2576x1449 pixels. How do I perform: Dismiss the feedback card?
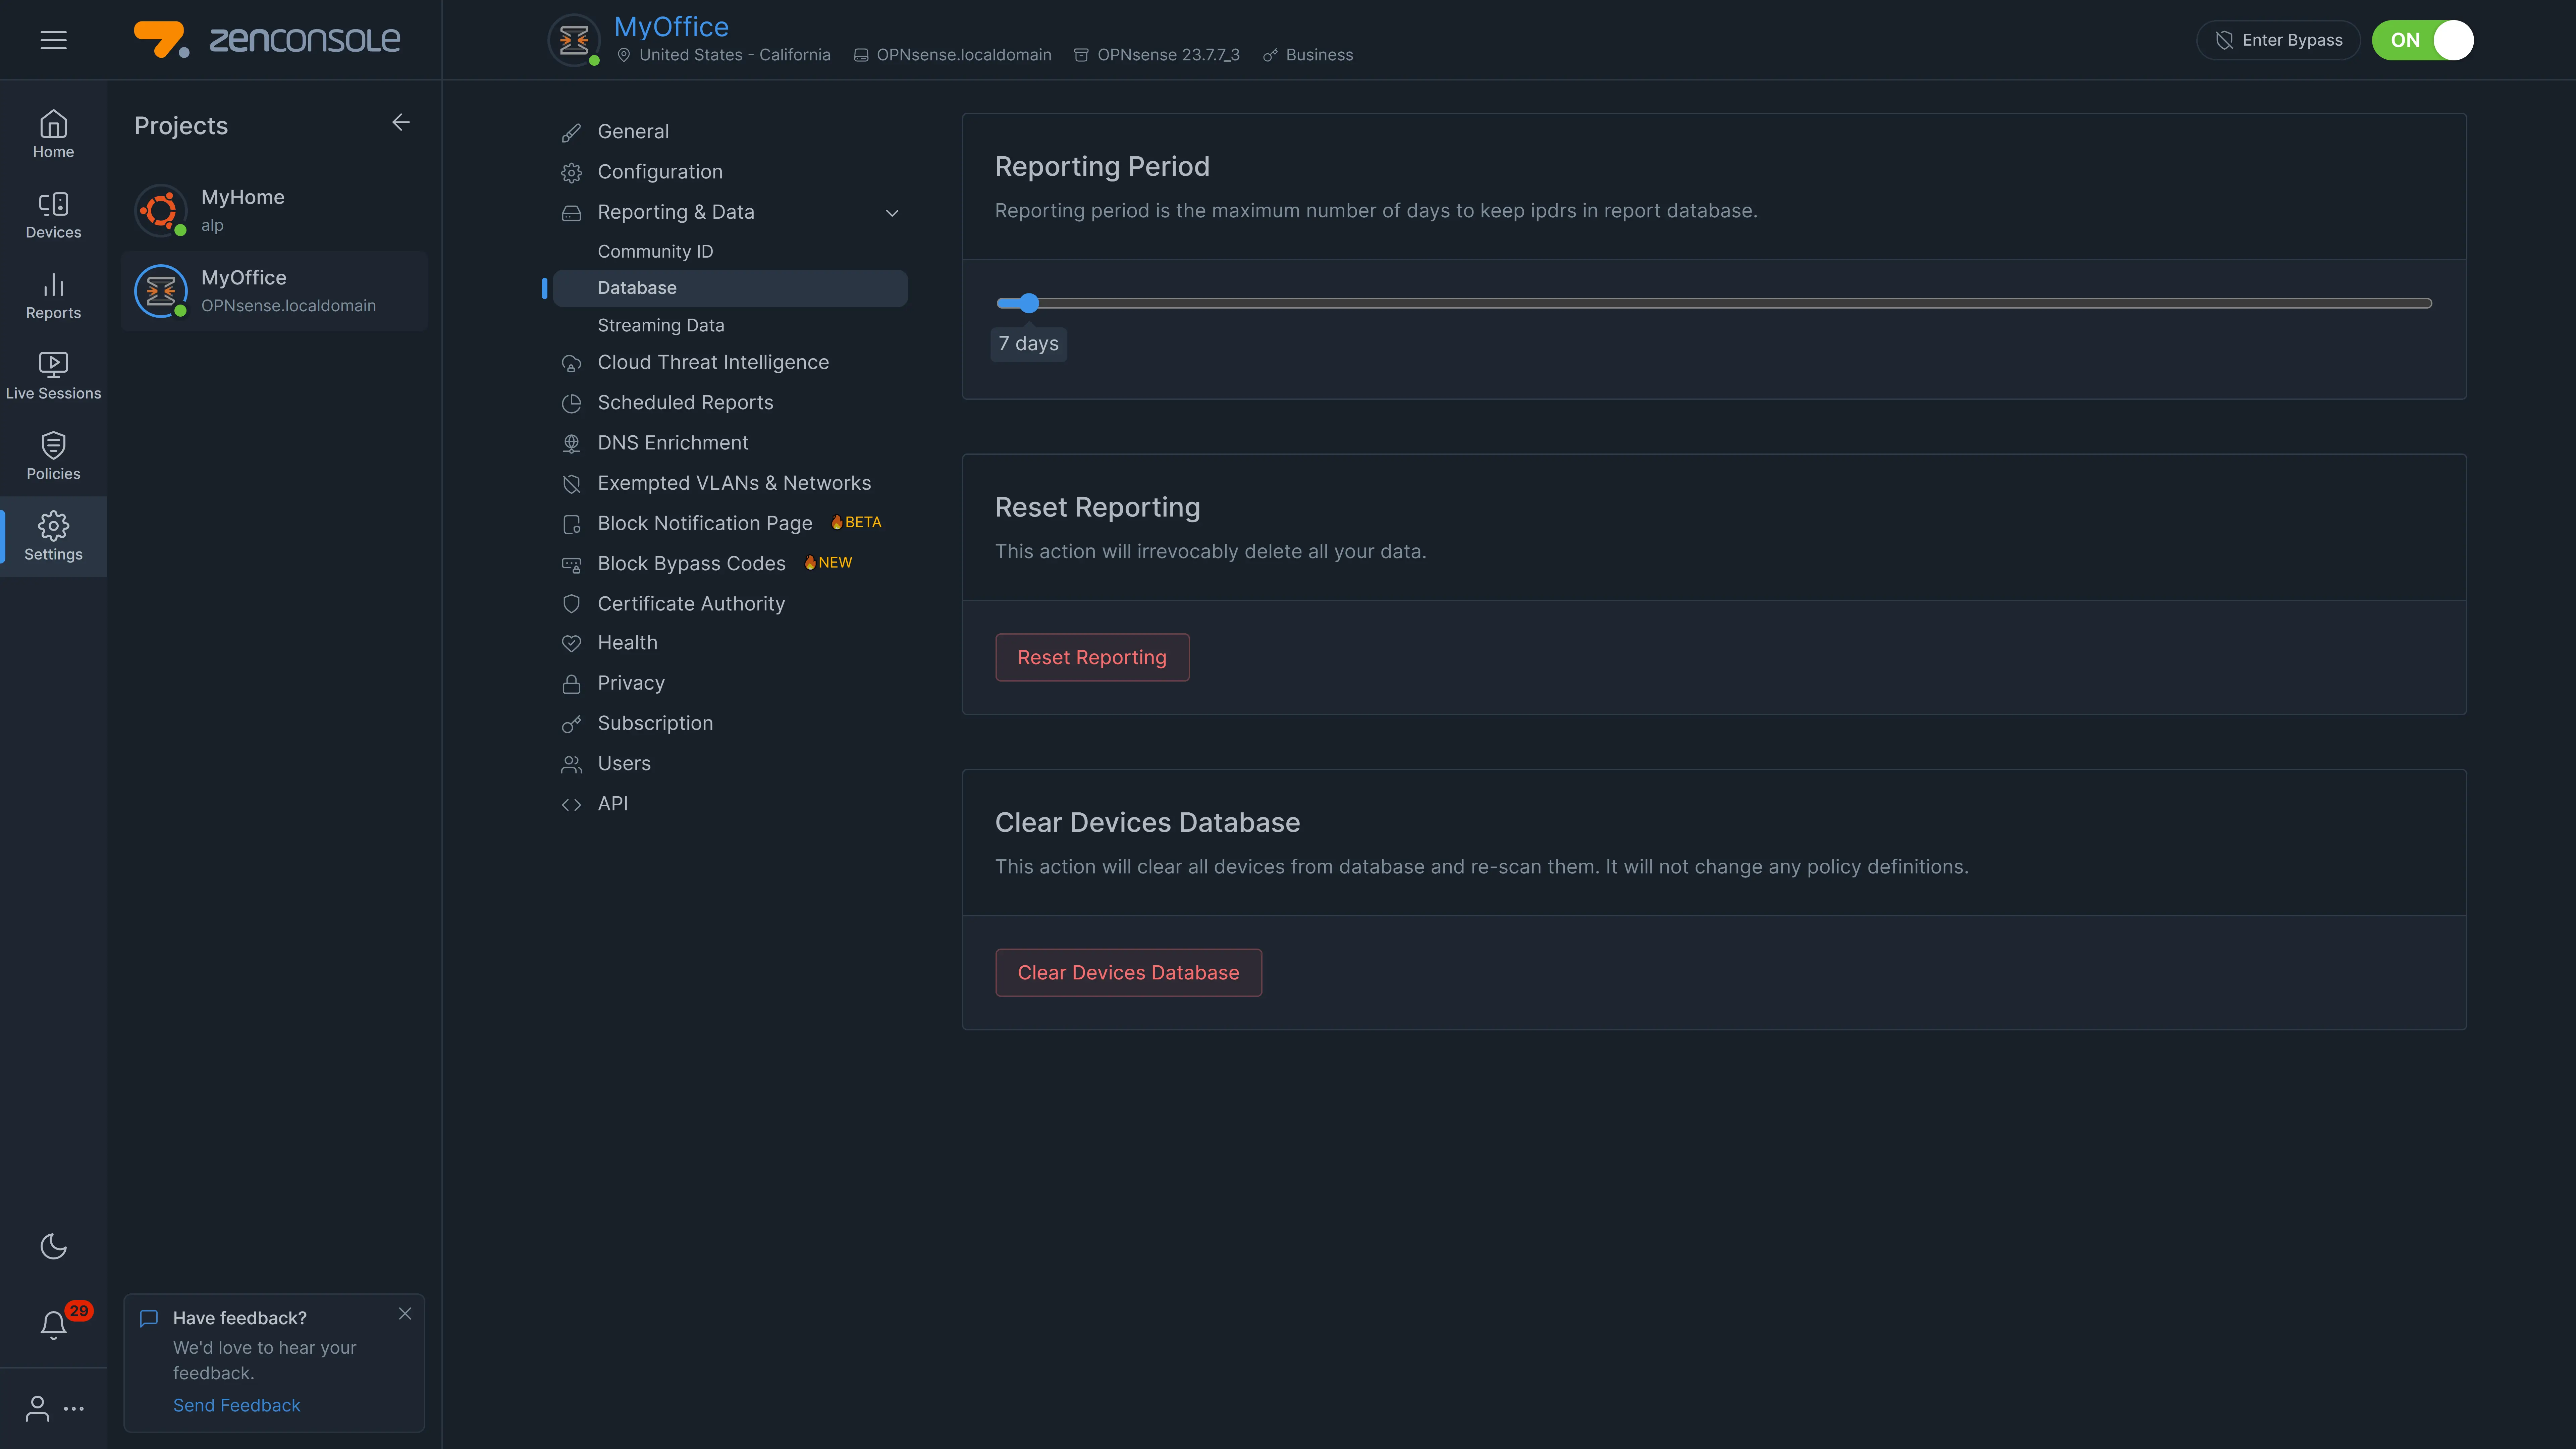pyautogui.click(x=405, y=1314)
